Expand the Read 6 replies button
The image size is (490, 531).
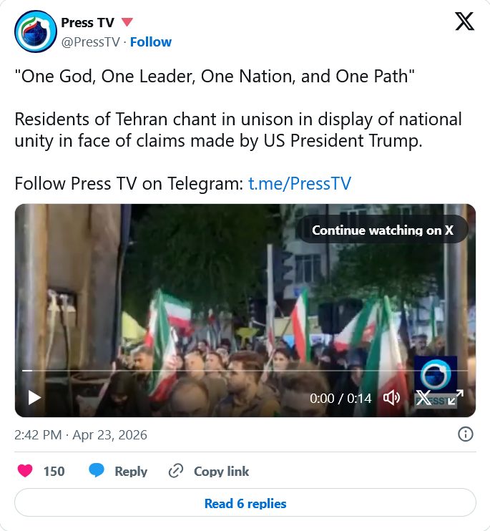[245, 503]
